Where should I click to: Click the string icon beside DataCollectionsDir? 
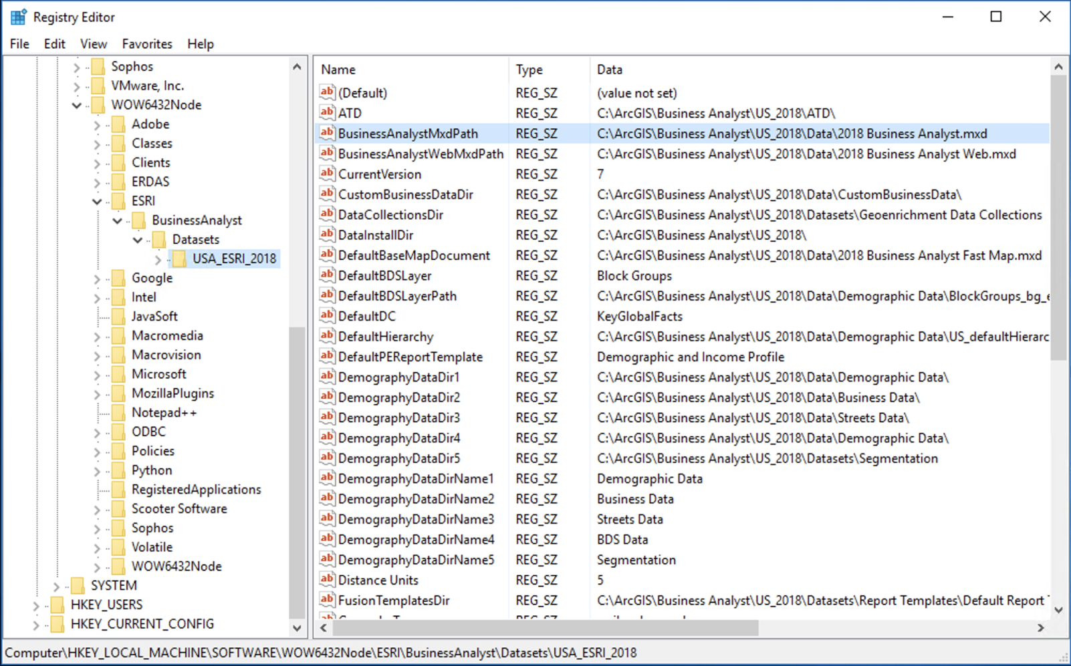click(327, 214)
